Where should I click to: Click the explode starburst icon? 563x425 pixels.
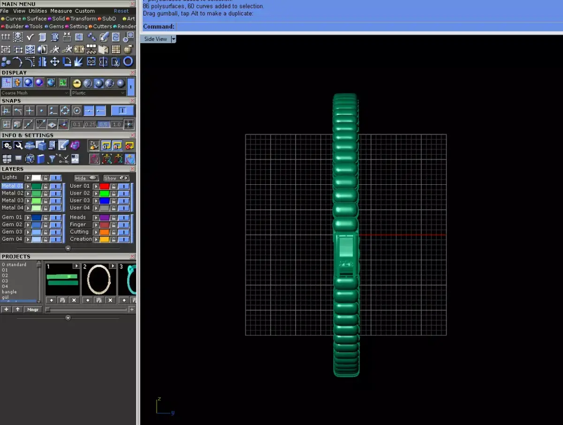(79, 61)
